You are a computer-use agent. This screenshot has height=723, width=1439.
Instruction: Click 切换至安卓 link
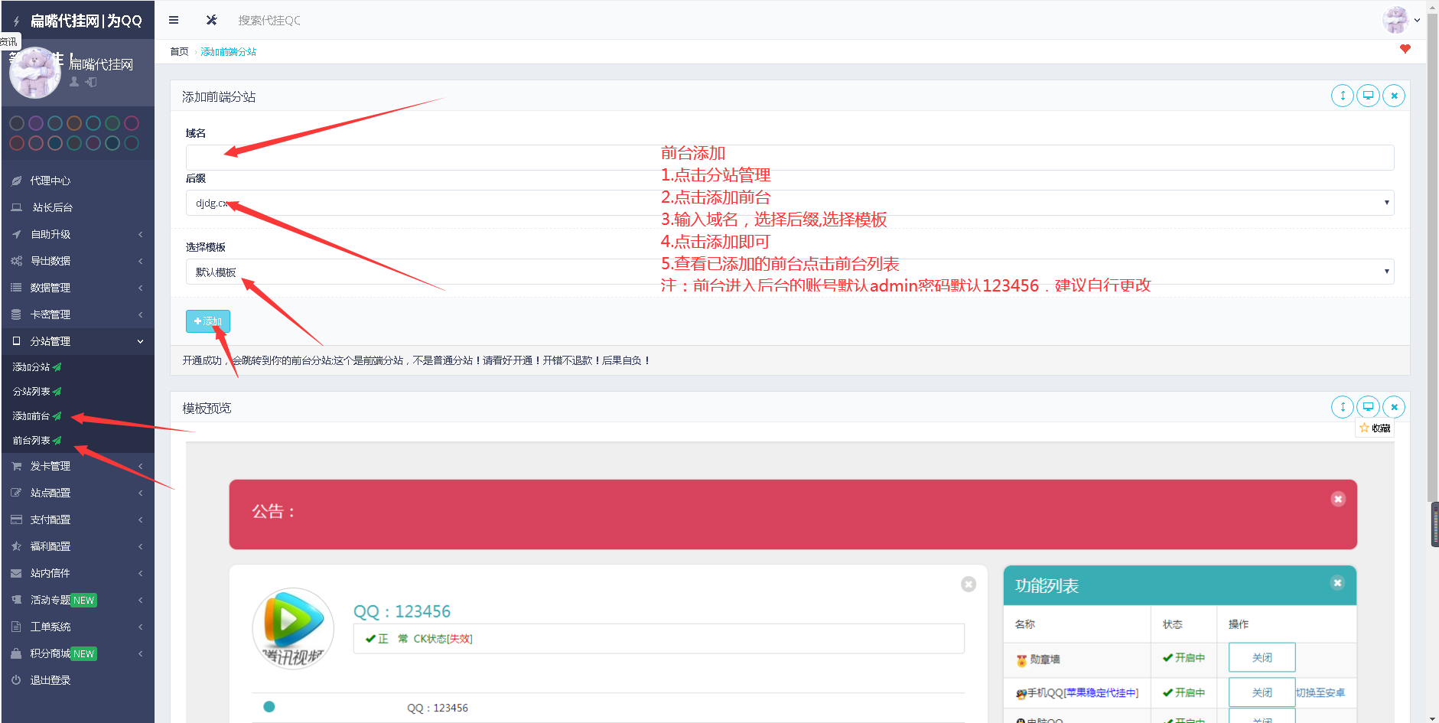tap(1320, 693)
